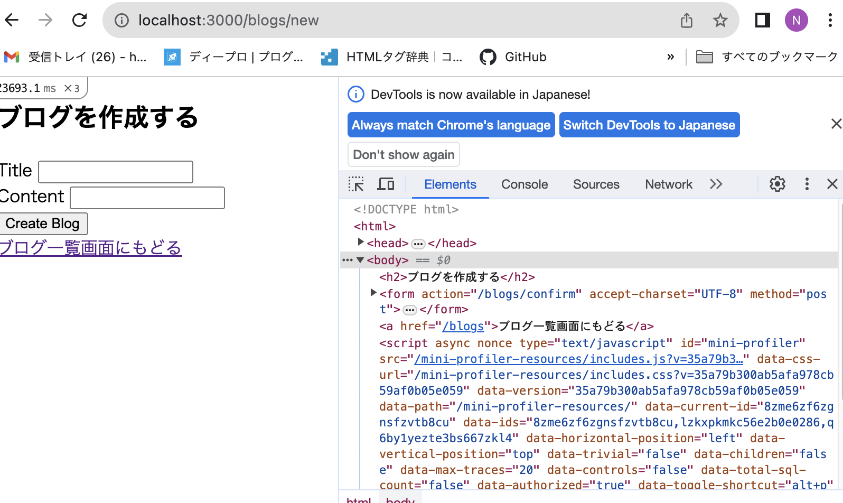Close the DevTools panel
The image size is (843, 503).
(832, 184)
